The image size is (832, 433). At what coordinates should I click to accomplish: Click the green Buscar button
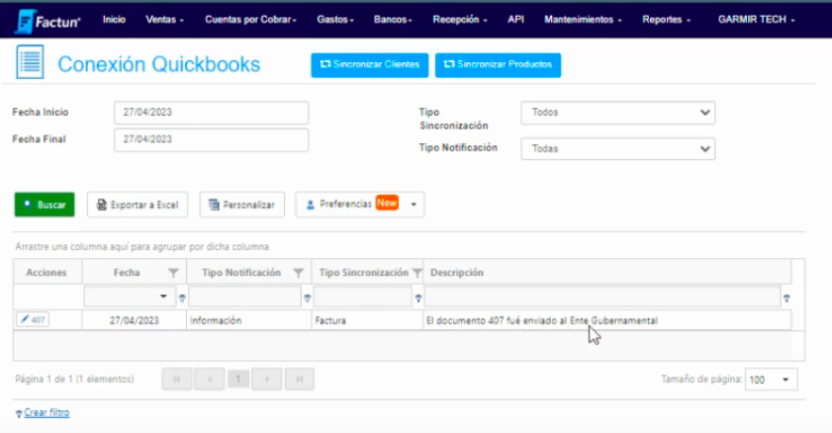[45, 205]
